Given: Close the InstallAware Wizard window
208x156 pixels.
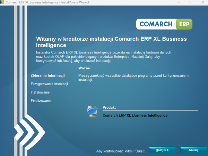Looking at the screenshot, I should pyautogui.click(x=203, y=2).
